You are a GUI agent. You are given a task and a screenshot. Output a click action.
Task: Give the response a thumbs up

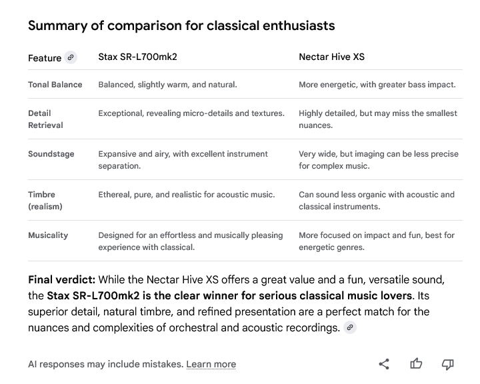coord(416,363)
